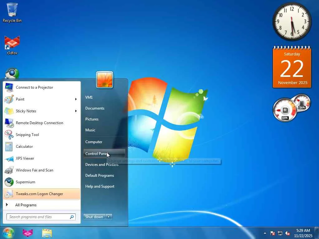The width and height of the screenshot is (319, 239).
Task: Open the Recycle Bin desktop icon
Action: pos(12,12)
